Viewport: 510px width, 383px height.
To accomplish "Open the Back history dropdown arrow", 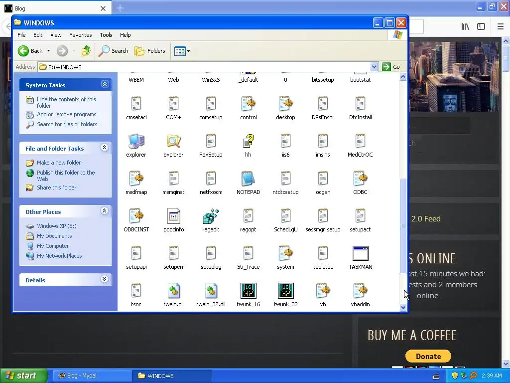I will 48,51.
